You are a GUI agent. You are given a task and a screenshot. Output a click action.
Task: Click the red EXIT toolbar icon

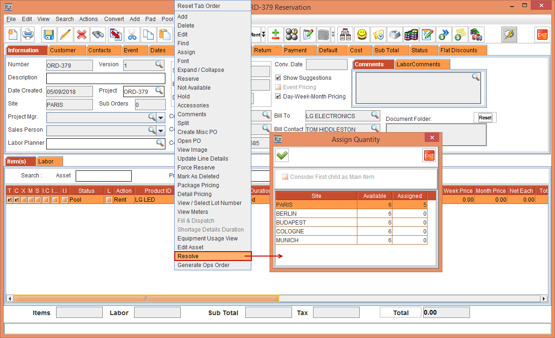[542, 35]
